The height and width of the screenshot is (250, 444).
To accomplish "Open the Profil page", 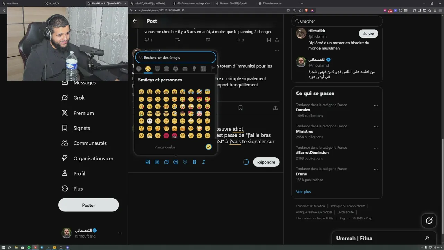I will [x=73, y=173].
